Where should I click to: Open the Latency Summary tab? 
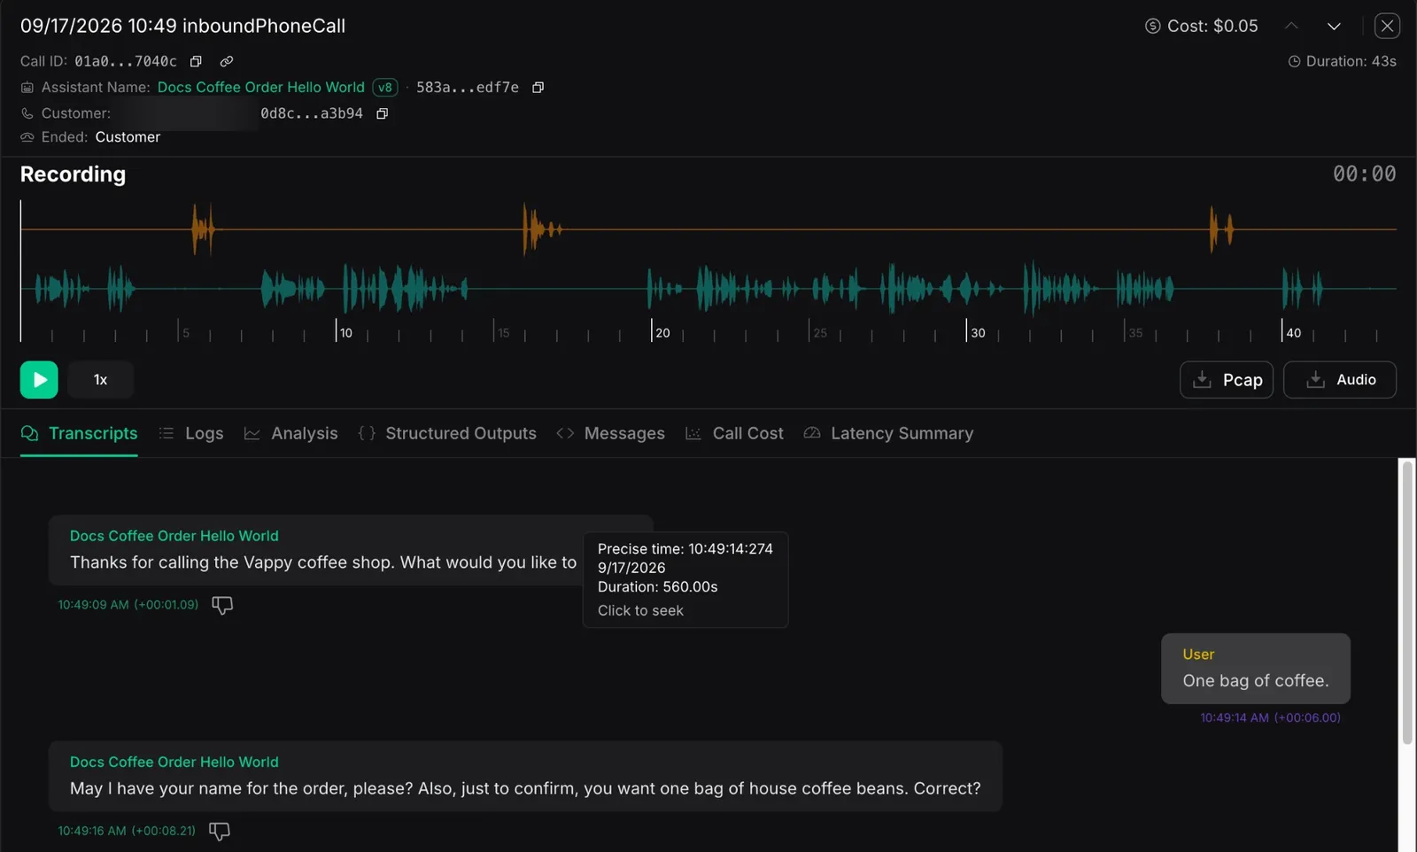[x=889, y=433]
